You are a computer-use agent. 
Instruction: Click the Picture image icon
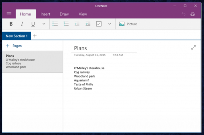(122, 24)
